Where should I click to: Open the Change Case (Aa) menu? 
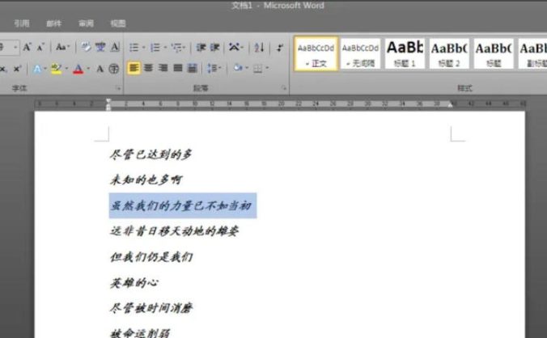(x=62, y=47)
